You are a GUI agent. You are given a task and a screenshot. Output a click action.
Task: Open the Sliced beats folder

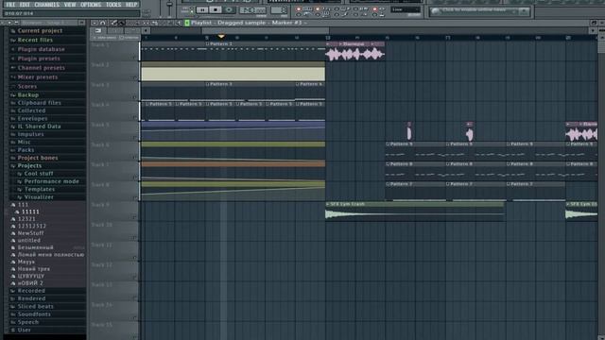coord(36,306)
